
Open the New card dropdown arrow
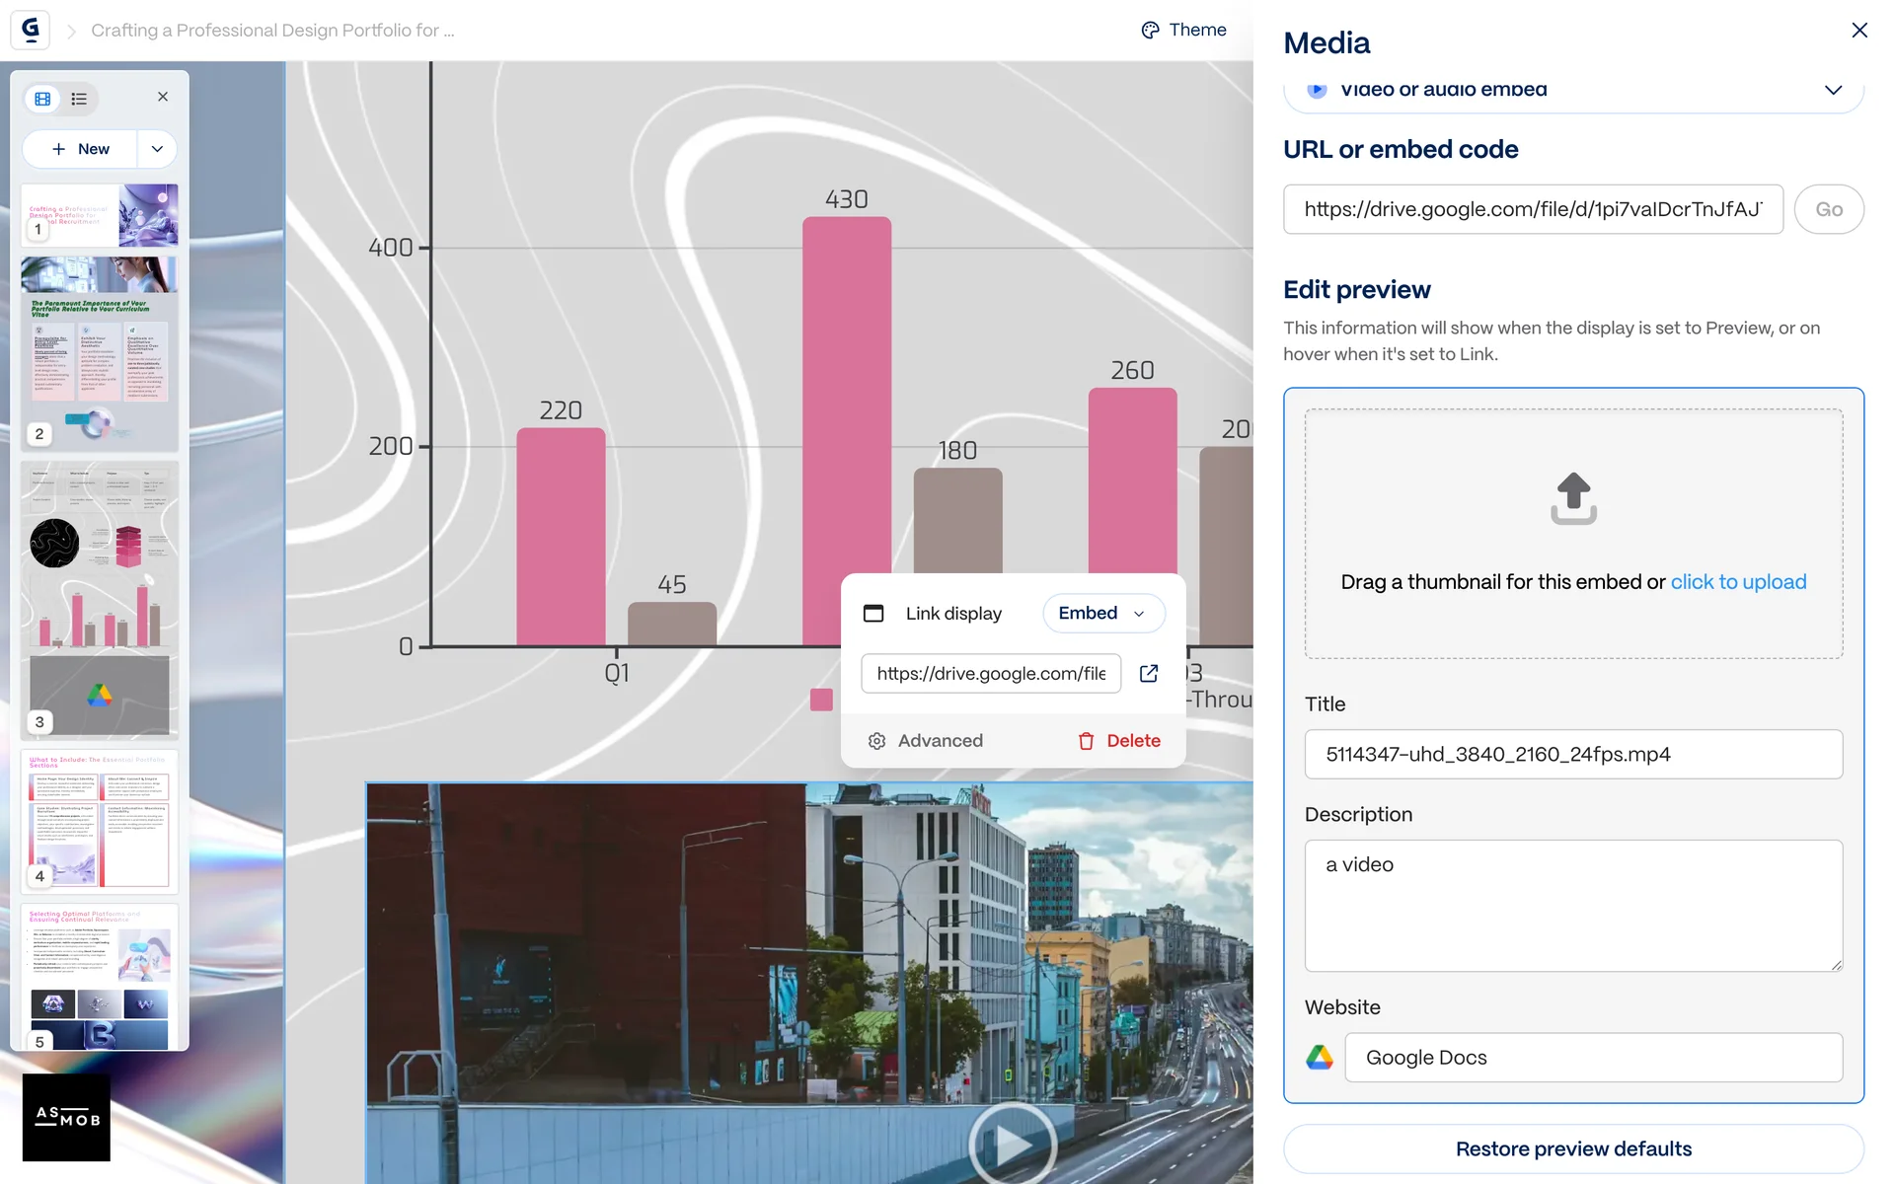point(157,149)
